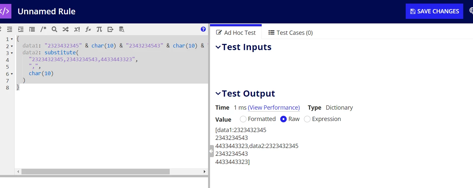Click the database search toolbar icon
This screenshot has width=473, height=188.
click(x=122, y=29)
